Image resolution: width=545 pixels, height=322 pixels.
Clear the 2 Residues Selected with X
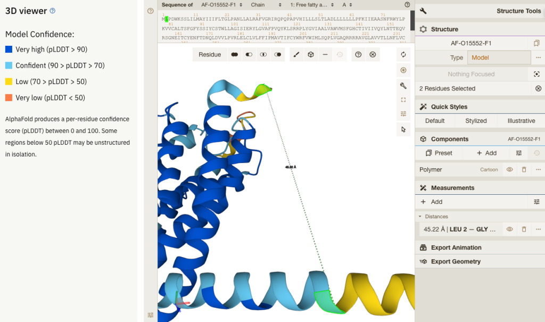tap(538, 89)
